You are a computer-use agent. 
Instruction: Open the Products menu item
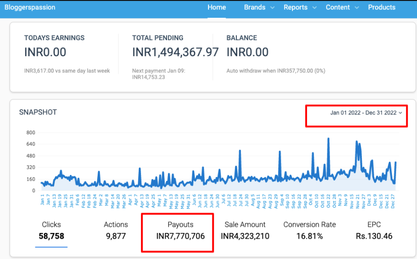382,8
